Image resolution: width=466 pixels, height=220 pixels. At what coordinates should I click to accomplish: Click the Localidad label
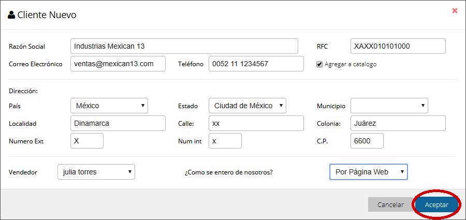coord(23,123)
